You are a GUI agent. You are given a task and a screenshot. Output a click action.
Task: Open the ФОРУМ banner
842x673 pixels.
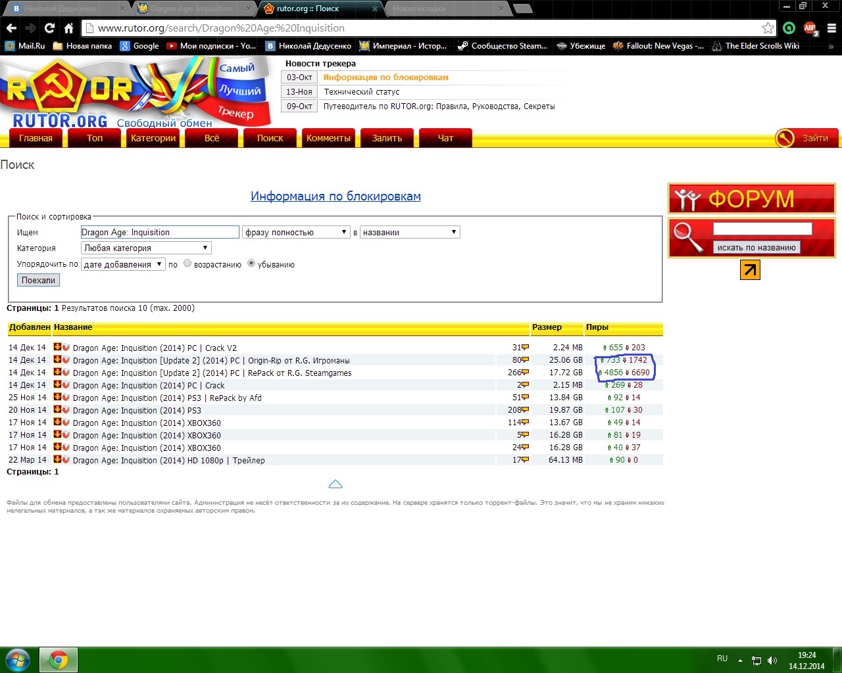751,198
